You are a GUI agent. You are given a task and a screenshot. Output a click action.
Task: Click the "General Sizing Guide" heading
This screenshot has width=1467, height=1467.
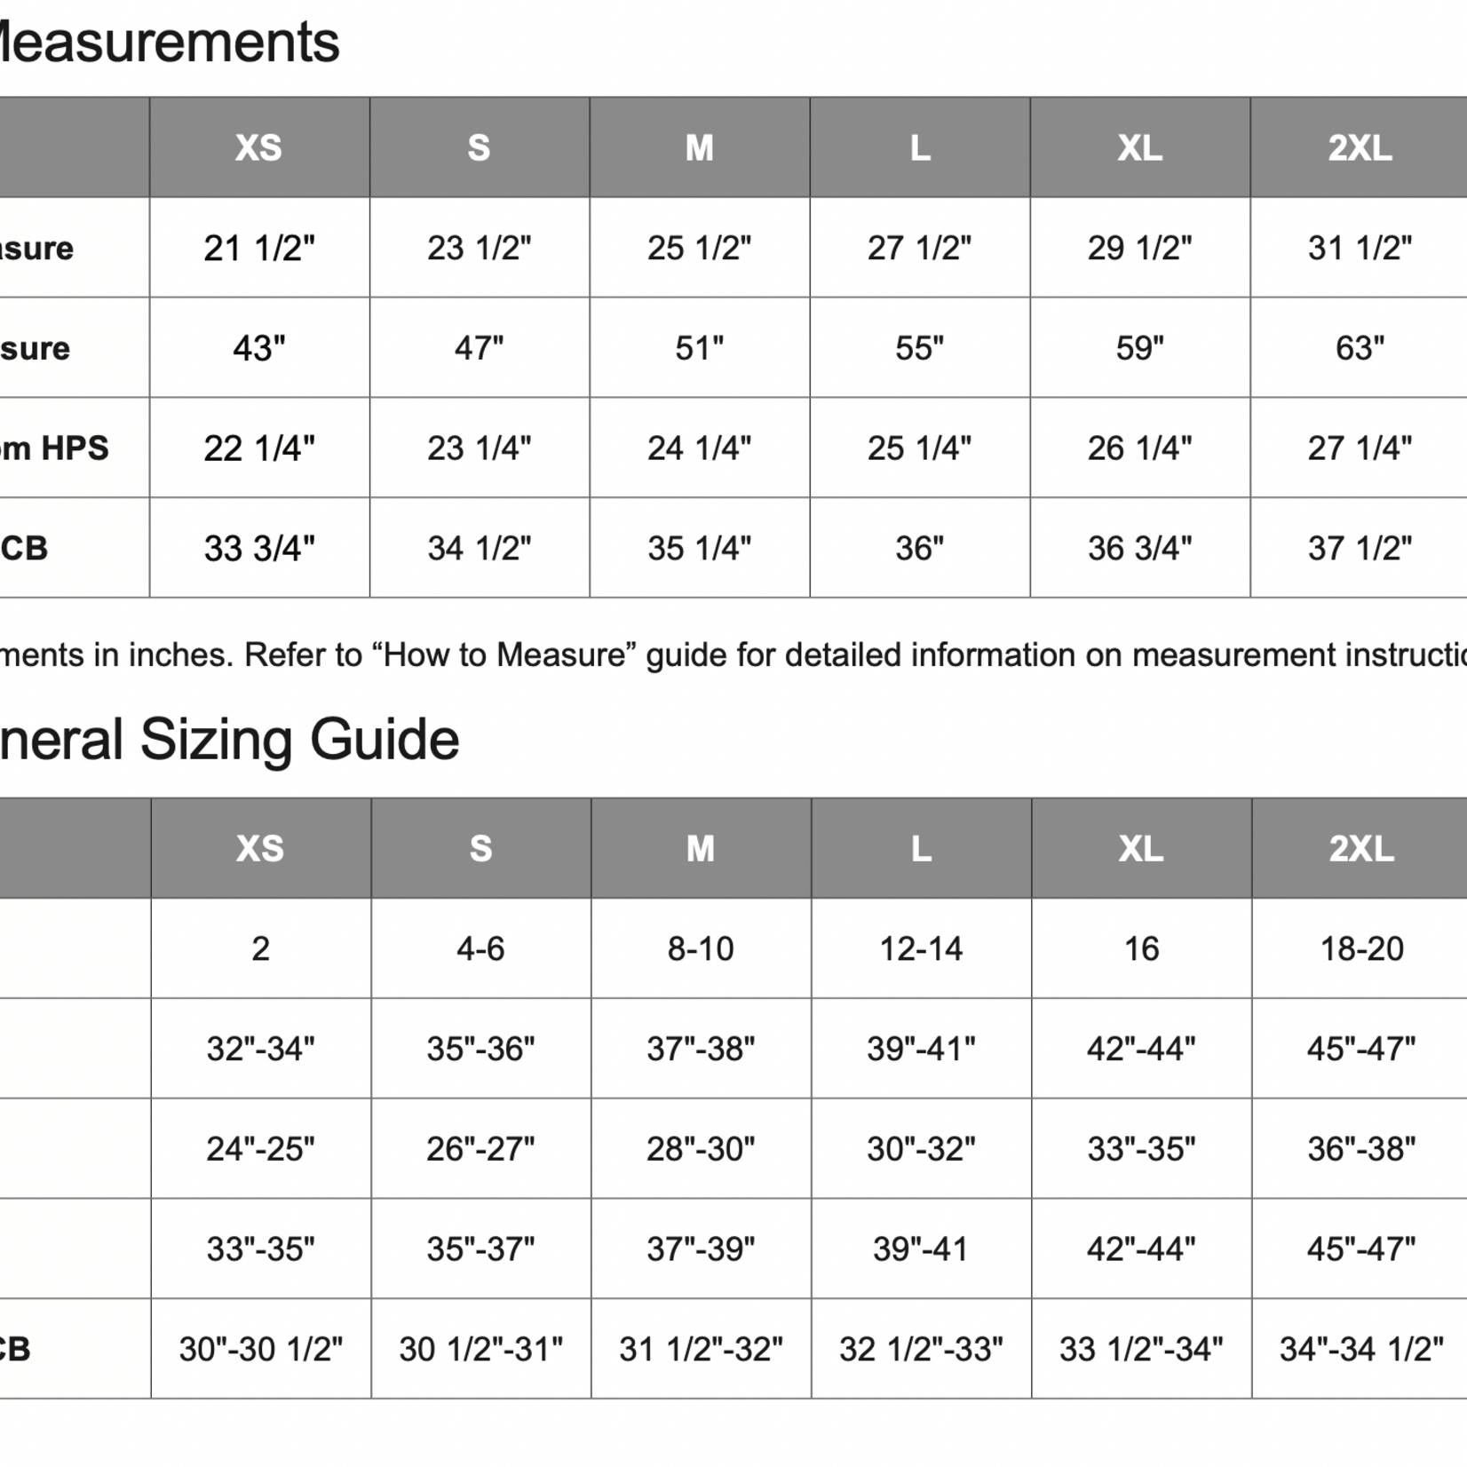(x=229, y=740)
